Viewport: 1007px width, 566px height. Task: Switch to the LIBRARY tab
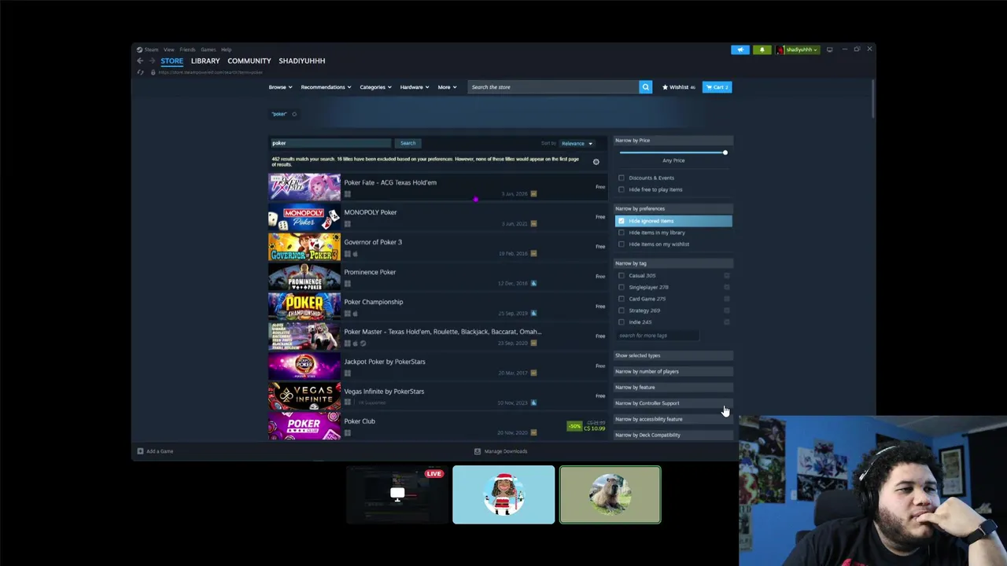pyautogui.click(x=205, y=61)
